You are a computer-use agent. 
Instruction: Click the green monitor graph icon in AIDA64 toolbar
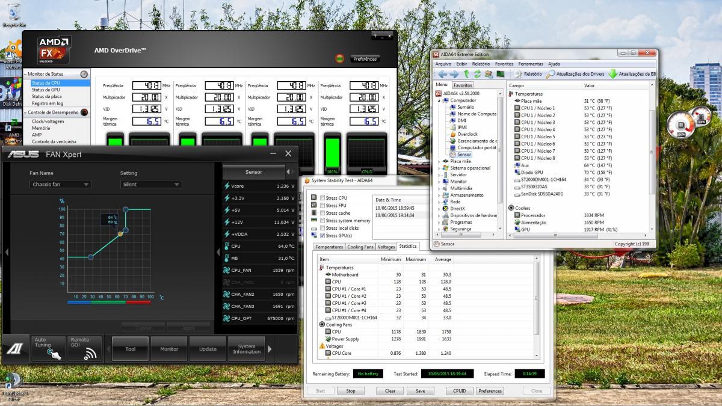click(x=500, y=74)
